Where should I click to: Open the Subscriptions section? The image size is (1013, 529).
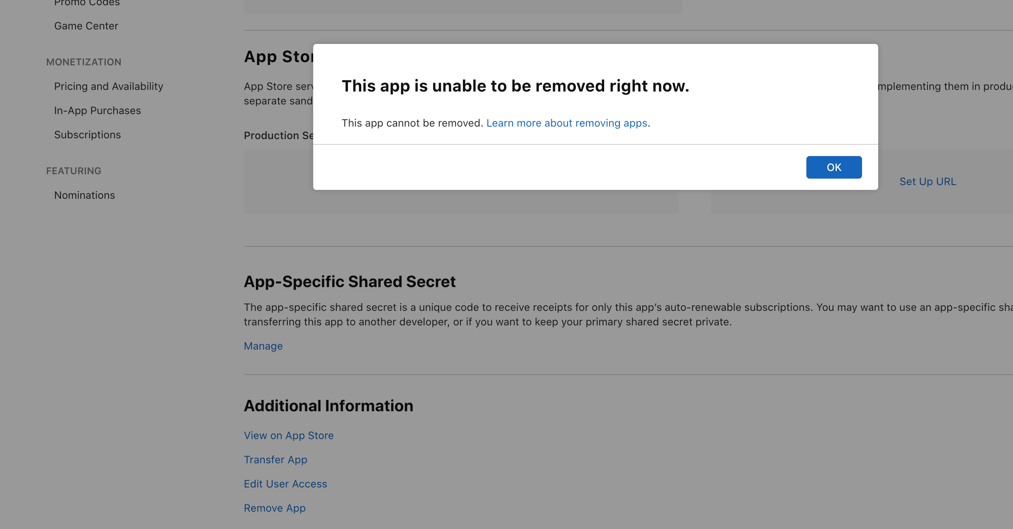coord(87,135)
